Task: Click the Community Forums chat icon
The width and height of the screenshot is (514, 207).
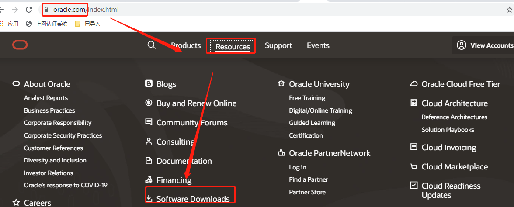Action: (149, 122)
